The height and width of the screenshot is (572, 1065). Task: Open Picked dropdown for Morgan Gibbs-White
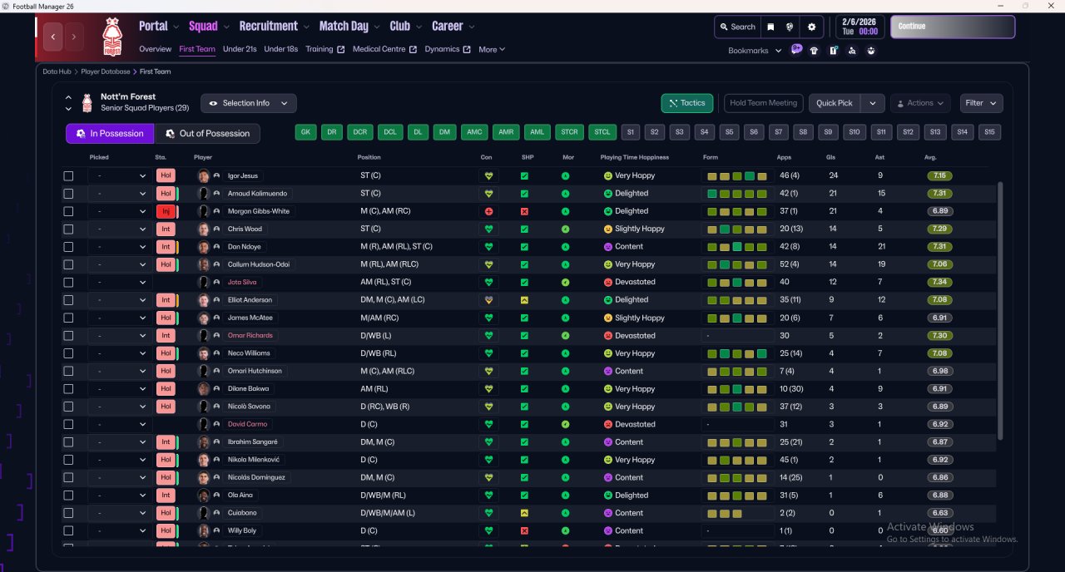point(121,211)
